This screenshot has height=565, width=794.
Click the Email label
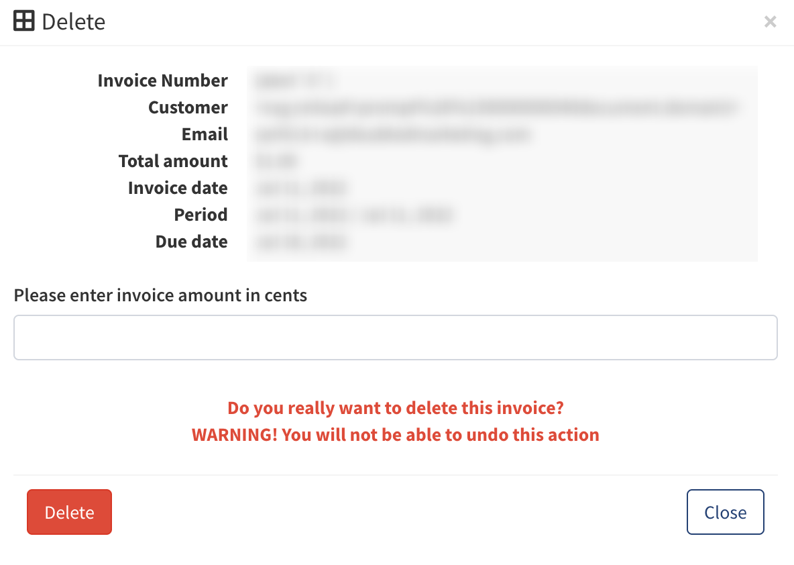pyautogui.click(x=205, y=134)
